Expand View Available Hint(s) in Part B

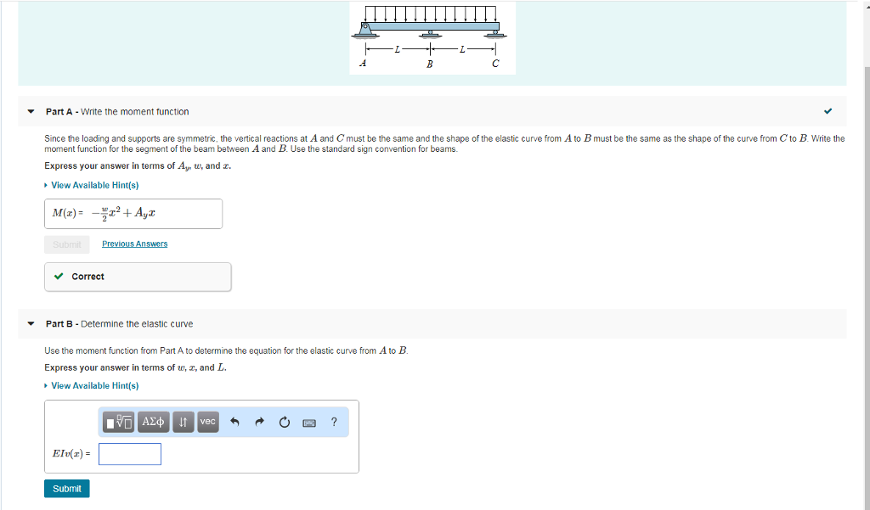click(x=93, y=385)
